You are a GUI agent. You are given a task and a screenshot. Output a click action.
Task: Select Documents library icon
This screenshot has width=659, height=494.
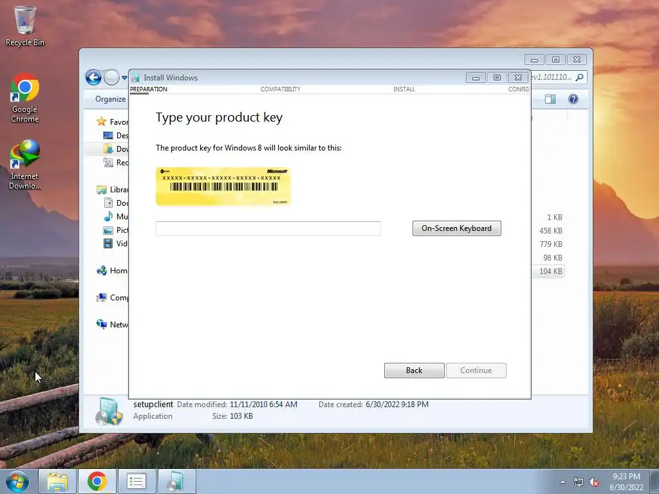108,203
